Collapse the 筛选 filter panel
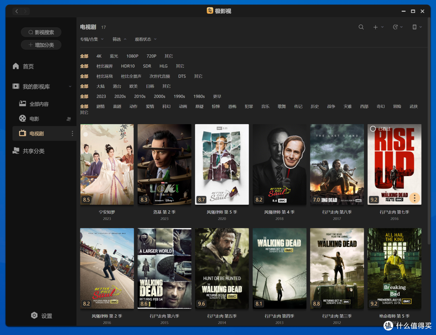 pos(119,39)
